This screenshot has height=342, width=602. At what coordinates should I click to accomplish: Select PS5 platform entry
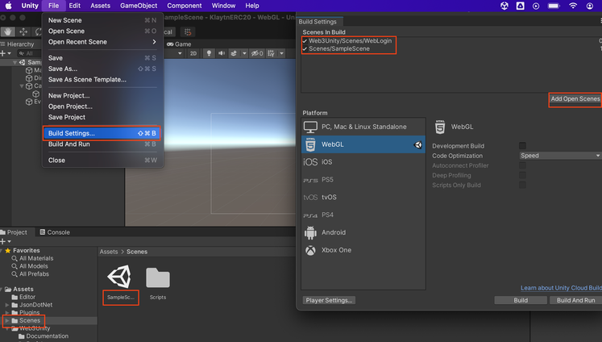(363, 180)
